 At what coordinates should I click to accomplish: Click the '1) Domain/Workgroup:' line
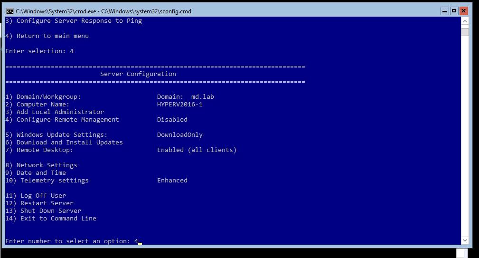tap(43, 97)
